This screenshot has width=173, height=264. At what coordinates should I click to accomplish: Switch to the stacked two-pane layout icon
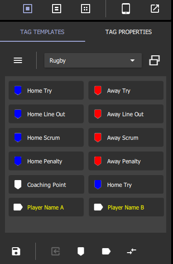pos(57,9)
